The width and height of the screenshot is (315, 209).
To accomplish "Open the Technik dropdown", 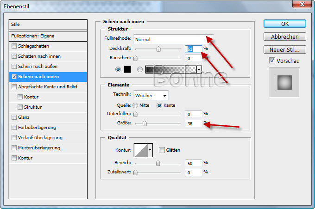I will (151, 95).
